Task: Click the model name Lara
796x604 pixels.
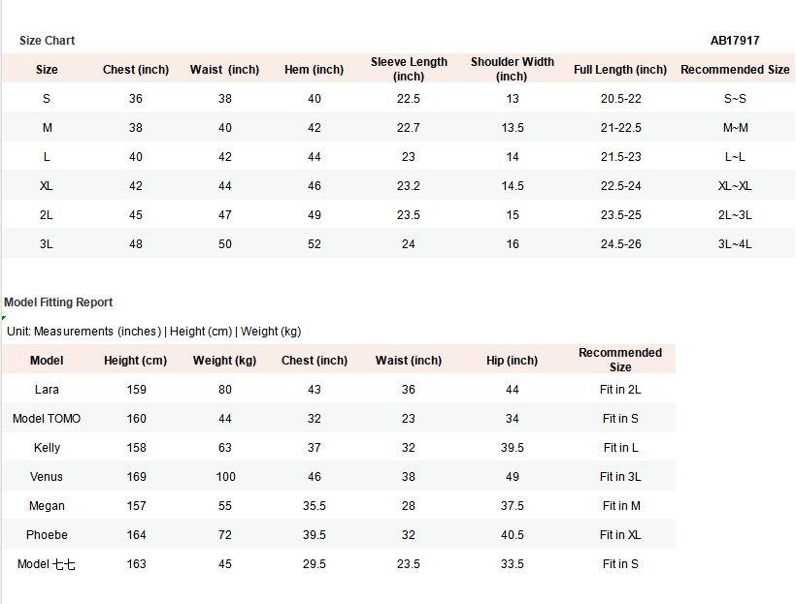Action: click(47, 390)
